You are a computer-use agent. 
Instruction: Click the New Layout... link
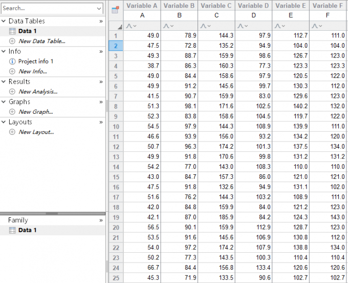pos(36,132)
